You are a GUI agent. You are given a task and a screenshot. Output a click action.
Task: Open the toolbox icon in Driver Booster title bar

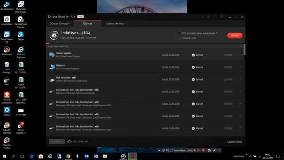[x=209, y=17]
